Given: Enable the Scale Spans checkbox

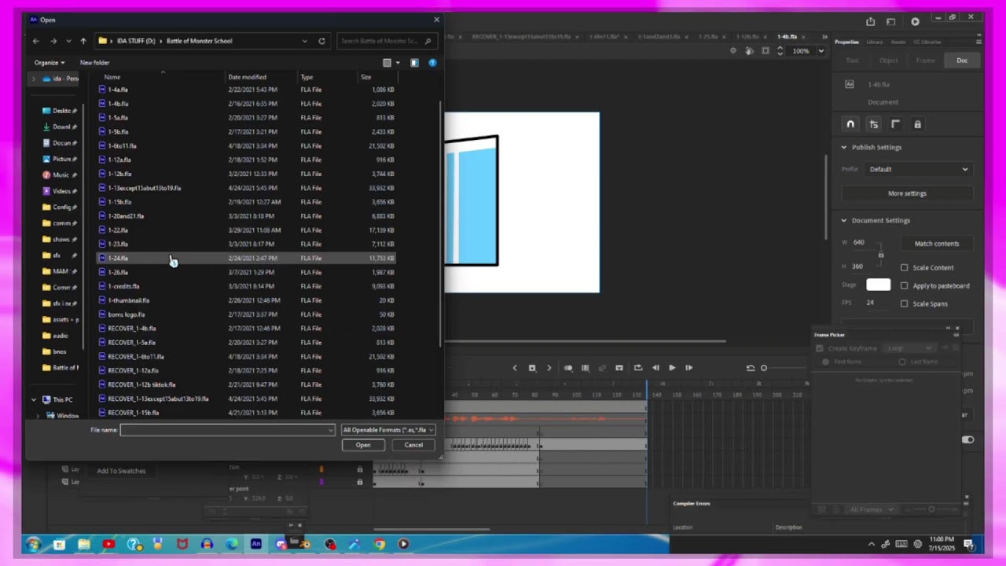Looking at the screenshot, I should pyautogui.click(x=904, y=303).
